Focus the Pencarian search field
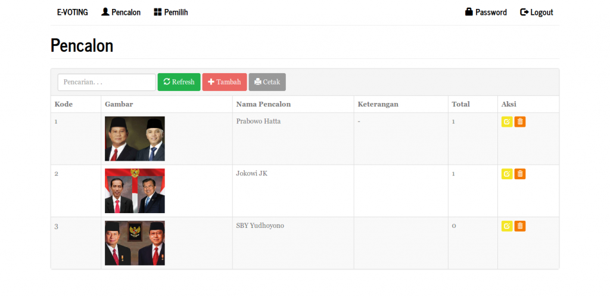This screenshot has height=297, width=610. point(107,82)
